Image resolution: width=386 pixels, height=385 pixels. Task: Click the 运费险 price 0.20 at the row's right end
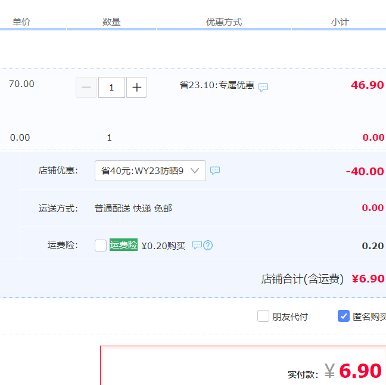[373, 246]
